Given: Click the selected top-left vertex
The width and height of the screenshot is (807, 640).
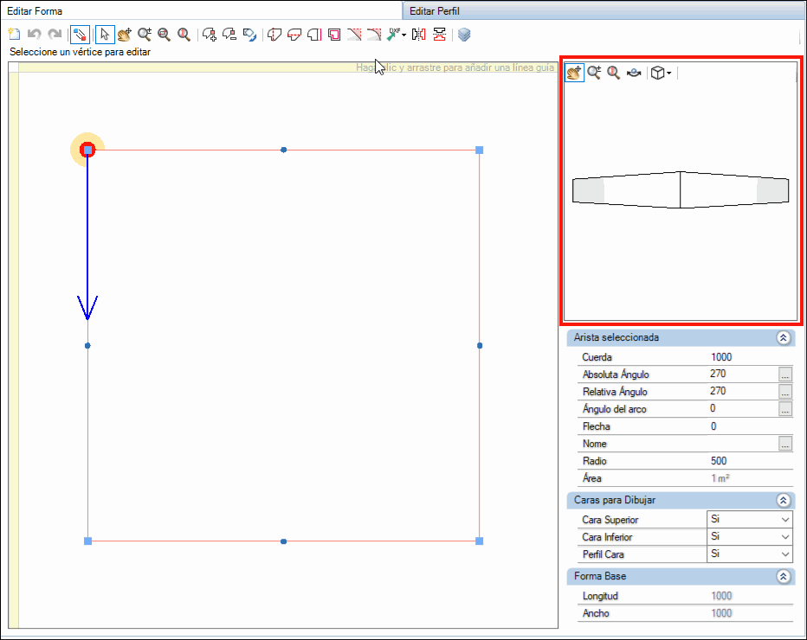Looking at the screenshot, I should click(x=87, y=150).
